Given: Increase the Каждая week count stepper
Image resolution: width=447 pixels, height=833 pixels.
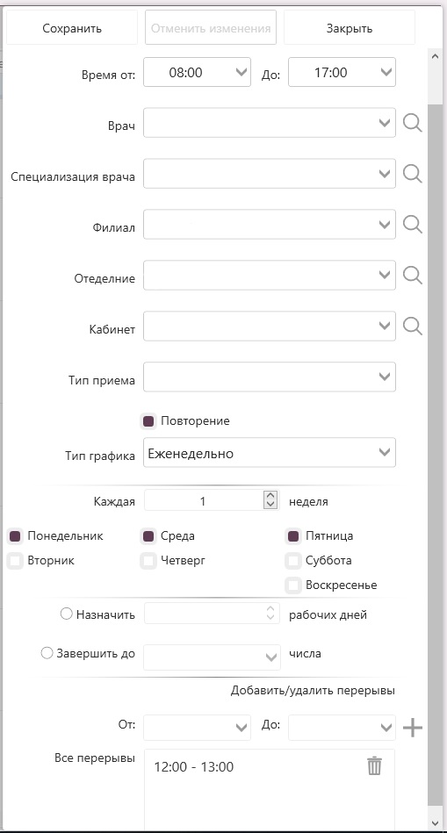Looking at the screenshot, I should [x=271, y=496].
